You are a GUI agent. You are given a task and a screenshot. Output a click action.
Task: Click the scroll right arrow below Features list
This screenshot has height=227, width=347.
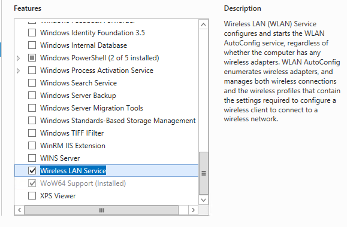(x=193, y=210)
